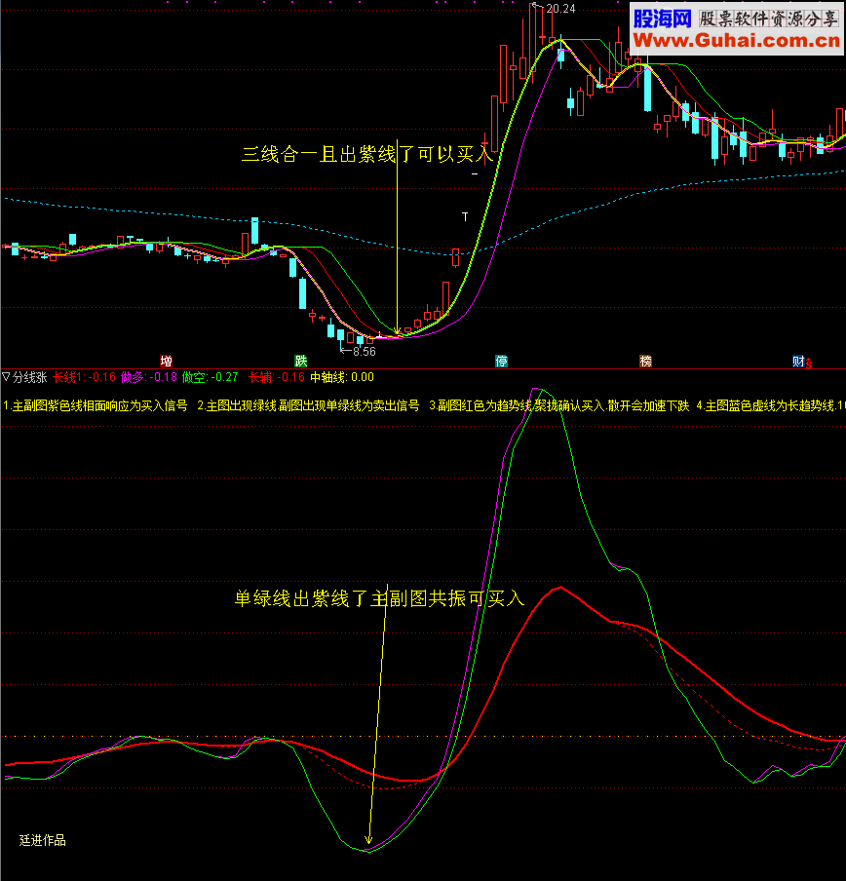The image size is (846, 881).
Task: Select the 做多 indicator value label
Action: coord(149,377)
